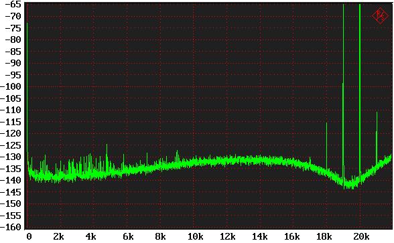Click the -125 y-axis label
The height and width of the screenshot is (243, 394).
pyautogui.click(x=11, y=145)
